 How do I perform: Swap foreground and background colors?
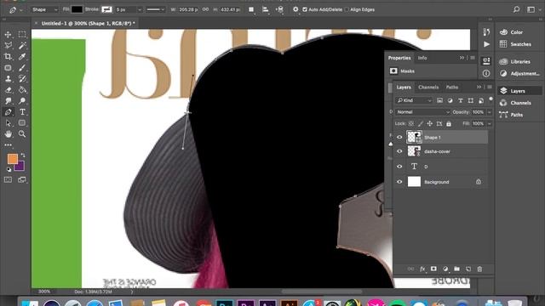tap(23, 155)
